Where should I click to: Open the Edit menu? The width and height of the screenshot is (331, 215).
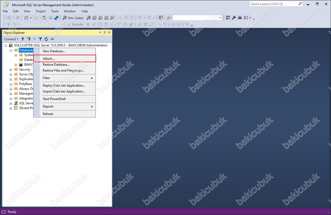(16, 11)
